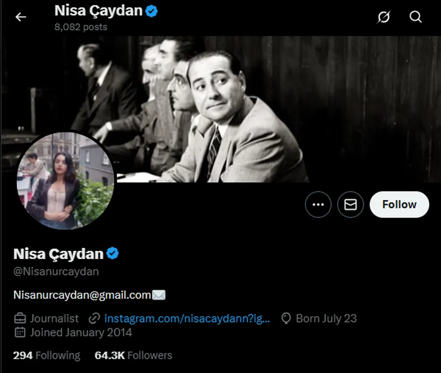This screenshot has height=373, width=441.
Task: Click the calendar icon beside Joined January 2014
Action: [x=20, y=332]
